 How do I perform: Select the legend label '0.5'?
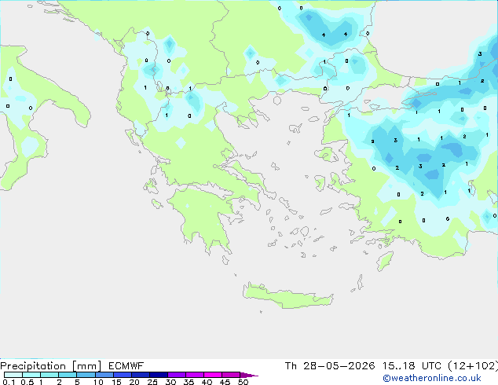[27, 382]
